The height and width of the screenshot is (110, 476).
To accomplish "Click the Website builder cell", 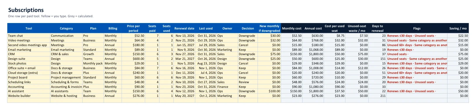I will (x=29, y=96).
